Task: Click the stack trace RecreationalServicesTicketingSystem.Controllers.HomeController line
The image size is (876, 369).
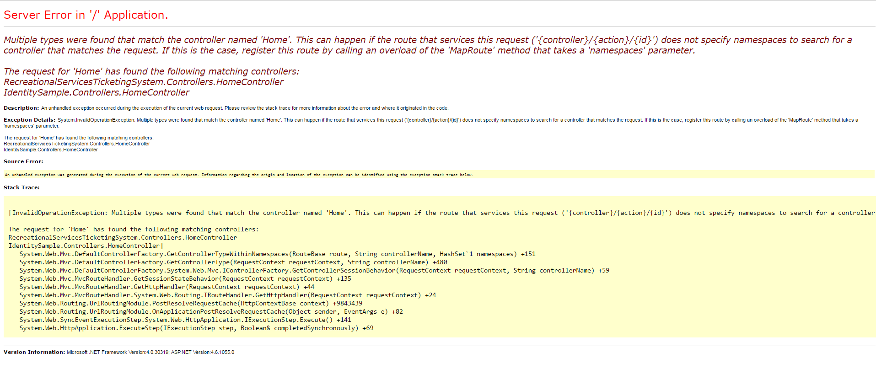Action: coord(123,237)
